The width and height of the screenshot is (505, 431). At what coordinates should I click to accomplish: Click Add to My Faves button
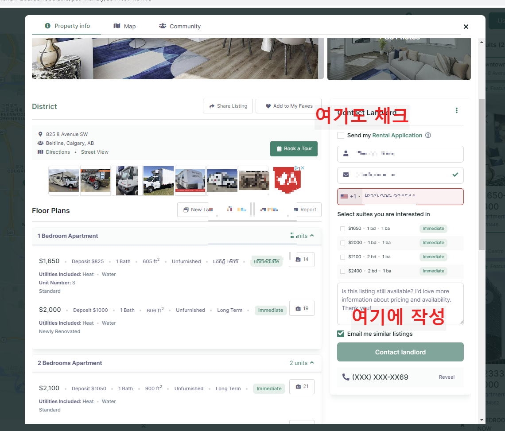(x=288, y=106)
